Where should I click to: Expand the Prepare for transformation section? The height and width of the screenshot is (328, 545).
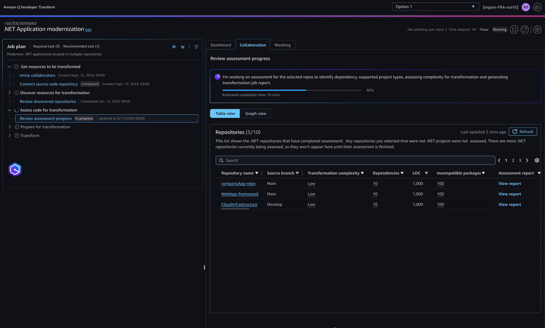10,127
